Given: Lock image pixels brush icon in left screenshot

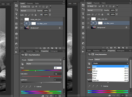Looking at the screenshot, I should [x=29, y=15].
